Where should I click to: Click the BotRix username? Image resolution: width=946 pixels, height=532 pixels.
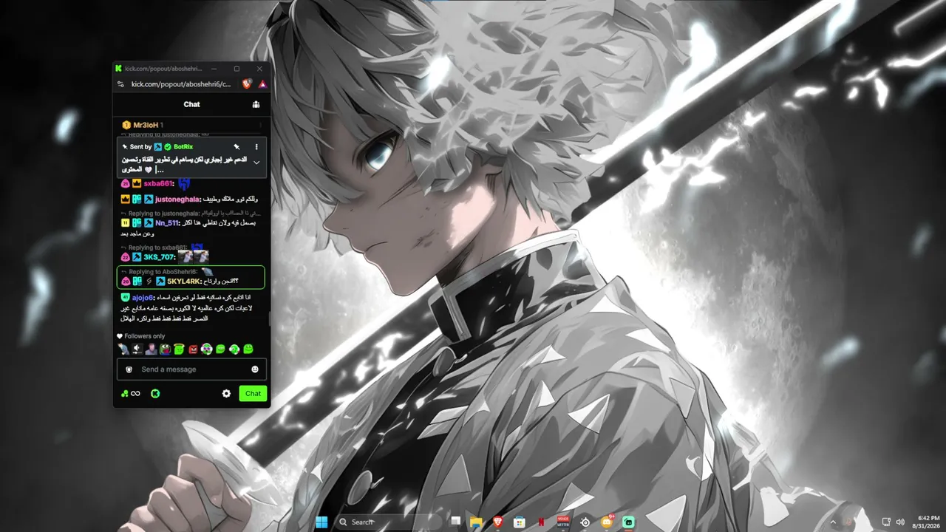point(183,147)
